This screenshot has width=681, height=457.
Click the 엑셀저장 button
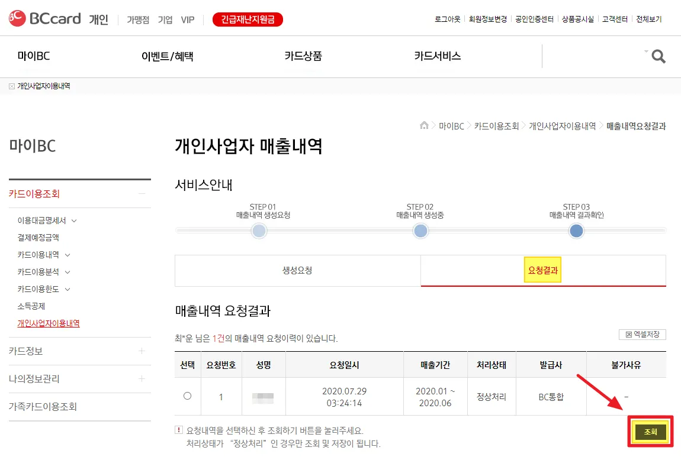643,334
